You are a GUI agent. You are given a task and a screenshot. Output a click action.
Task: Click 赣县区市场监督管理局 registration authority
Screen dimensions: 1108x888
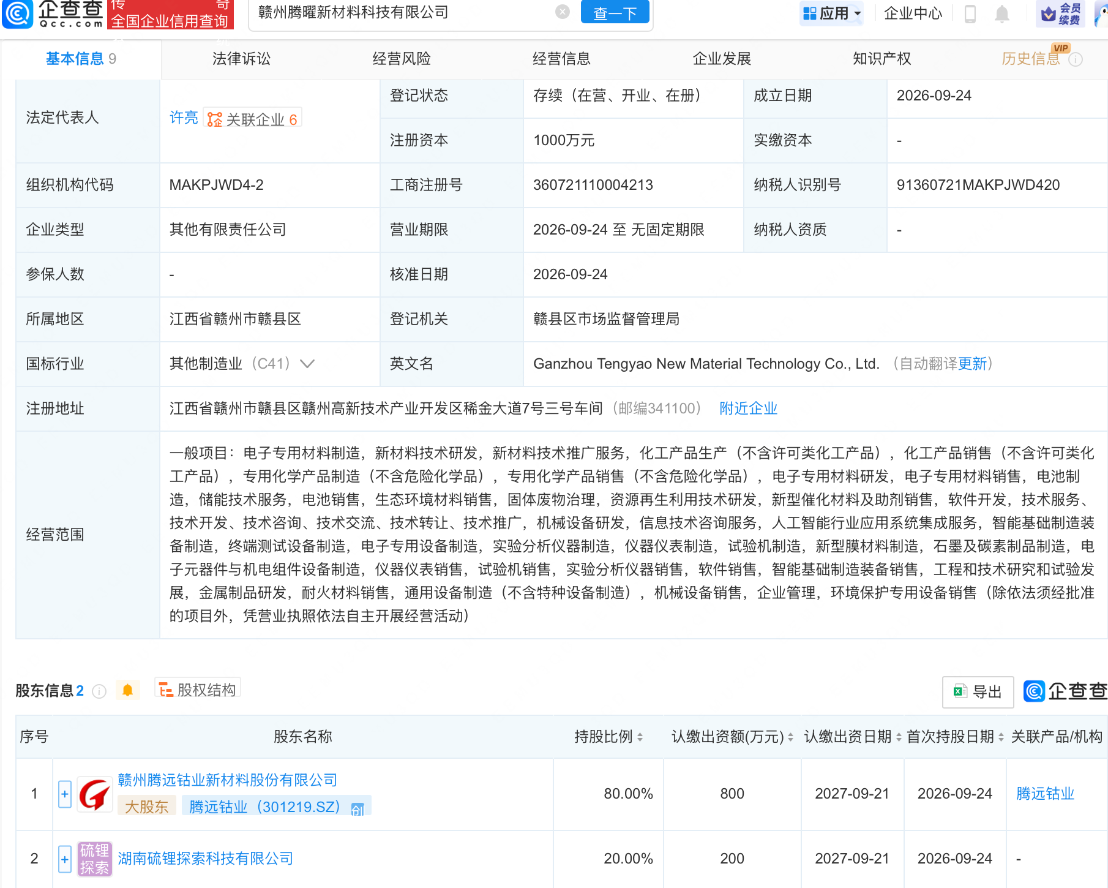pos(607,319)
